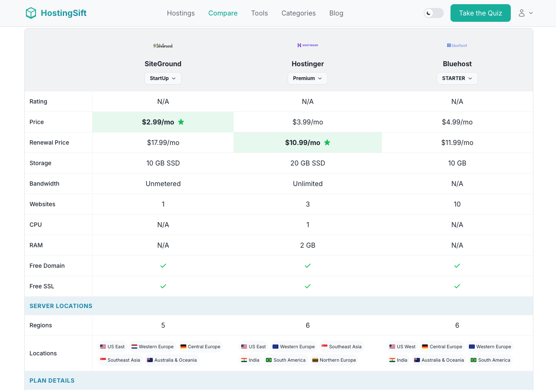Viewport: 556px width, 391px height.
Task: Click the Locations row label
Action: coord(43,353)
